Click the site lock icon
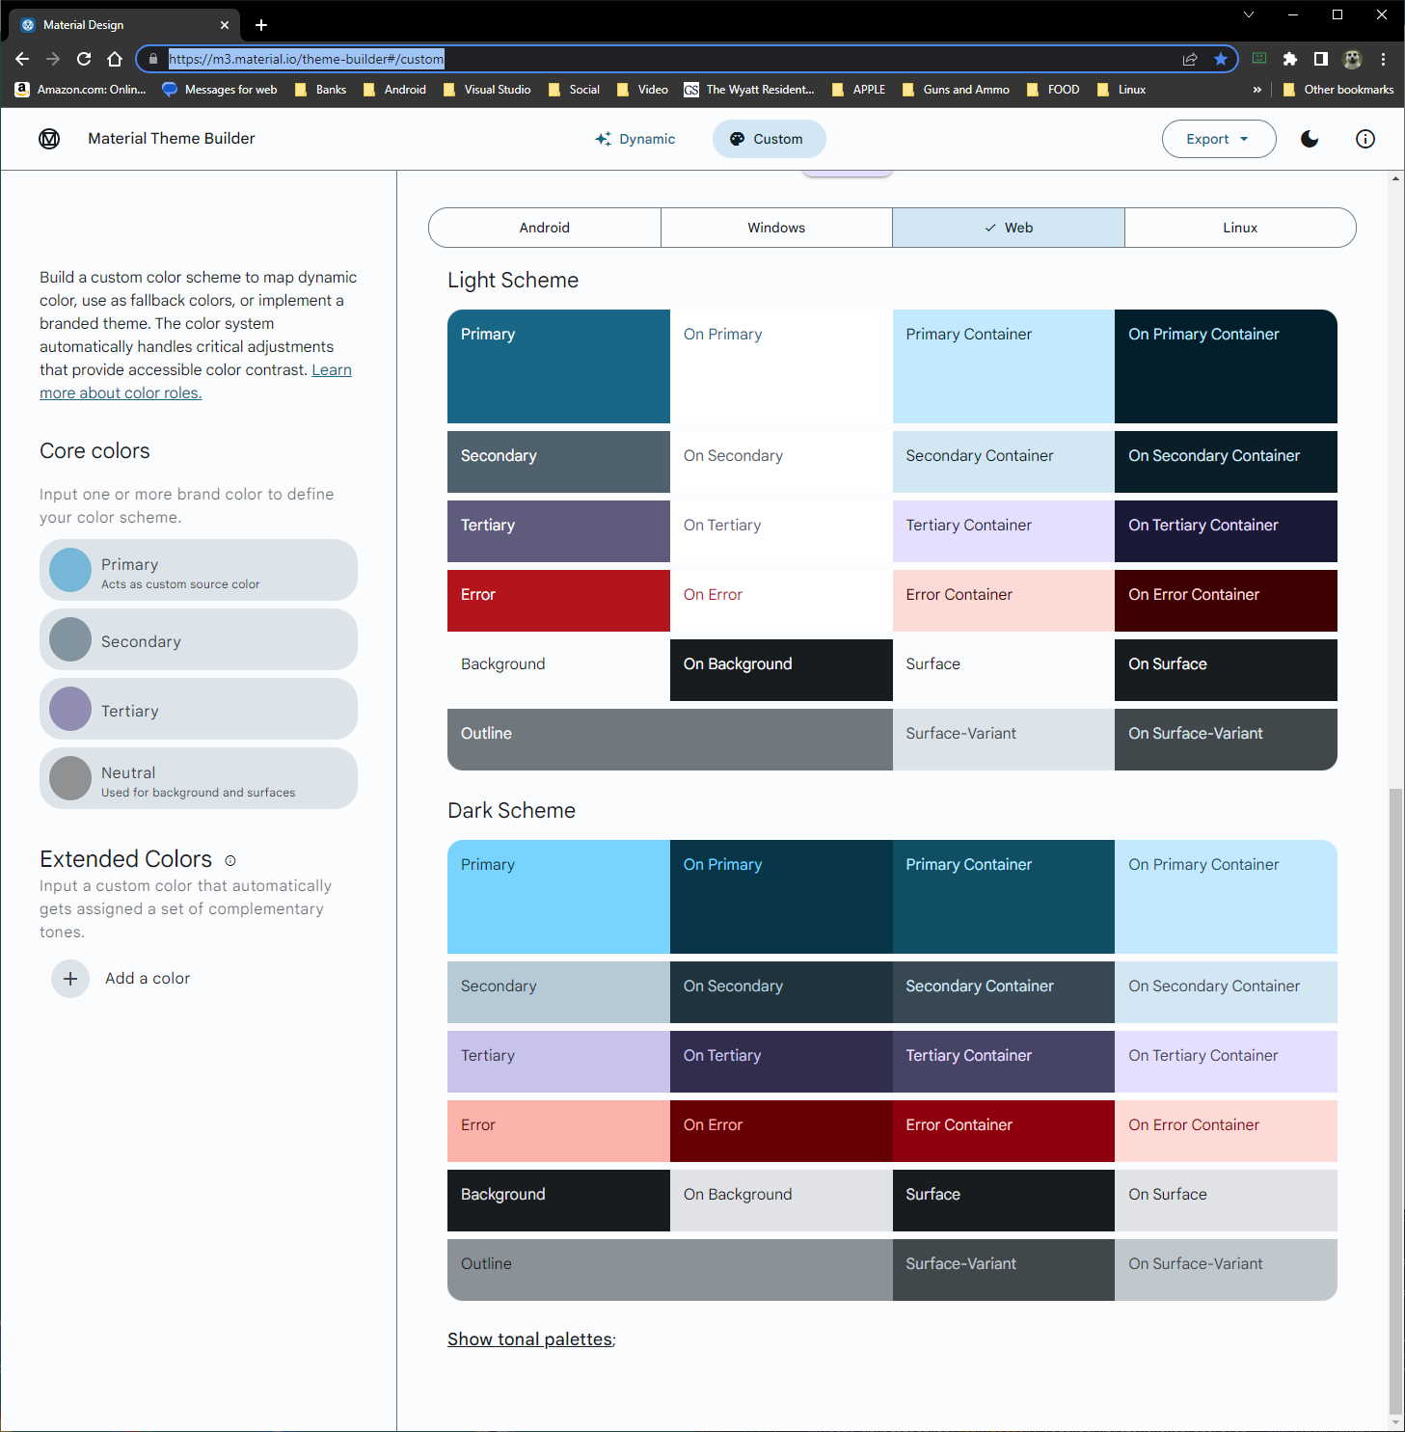The height and width of the screenshot is (1432, 1405). 152,59
